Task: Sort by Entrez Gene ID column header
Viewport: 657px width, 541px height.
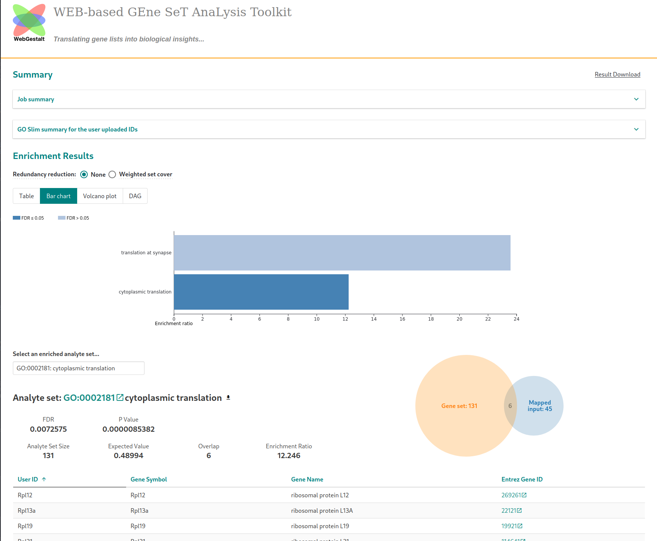Action: [x=522, y=479]
